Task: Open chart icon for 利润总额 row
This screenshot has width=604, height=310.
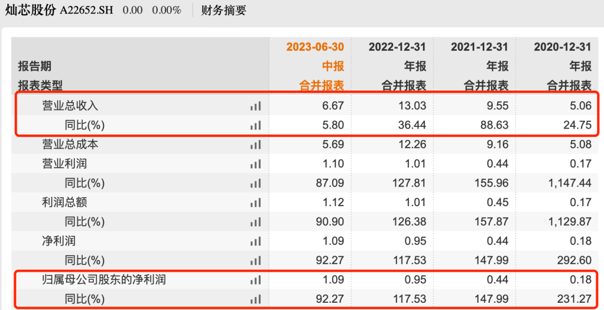Action: click(256, 202)
